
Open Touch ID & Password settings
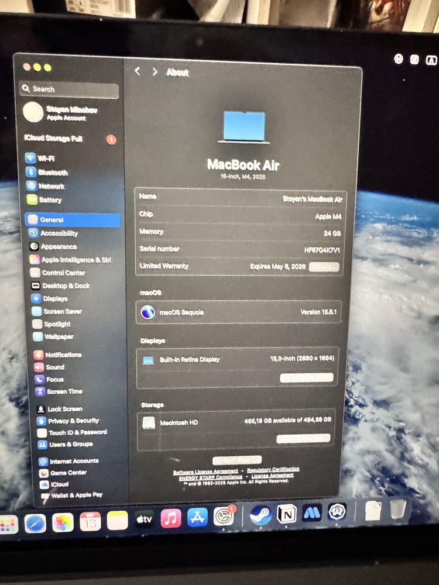pyautogui.click(x=73, y=432)
